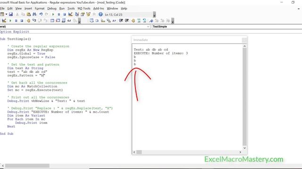Click the Immediate window's vertical scrollbar thumb
Screen dimensions: 302x169
(x=244, y=97)
